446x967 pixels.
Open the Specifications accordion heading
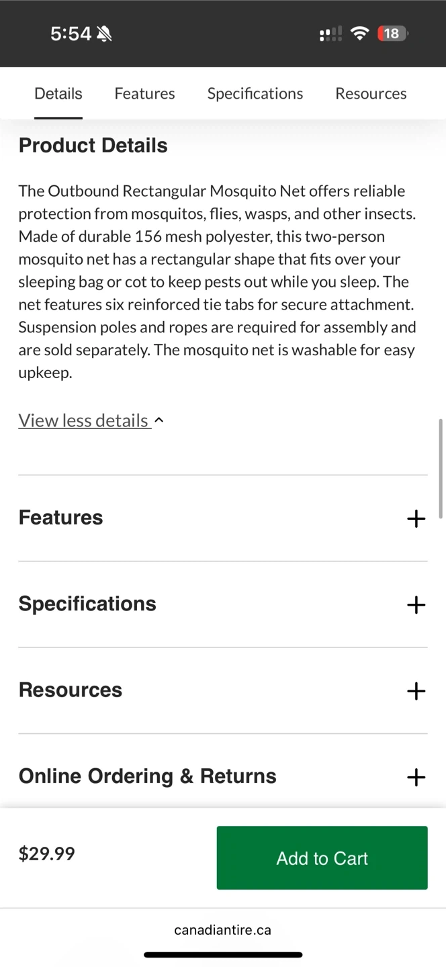pyautogui.click(x=87, y=604)
